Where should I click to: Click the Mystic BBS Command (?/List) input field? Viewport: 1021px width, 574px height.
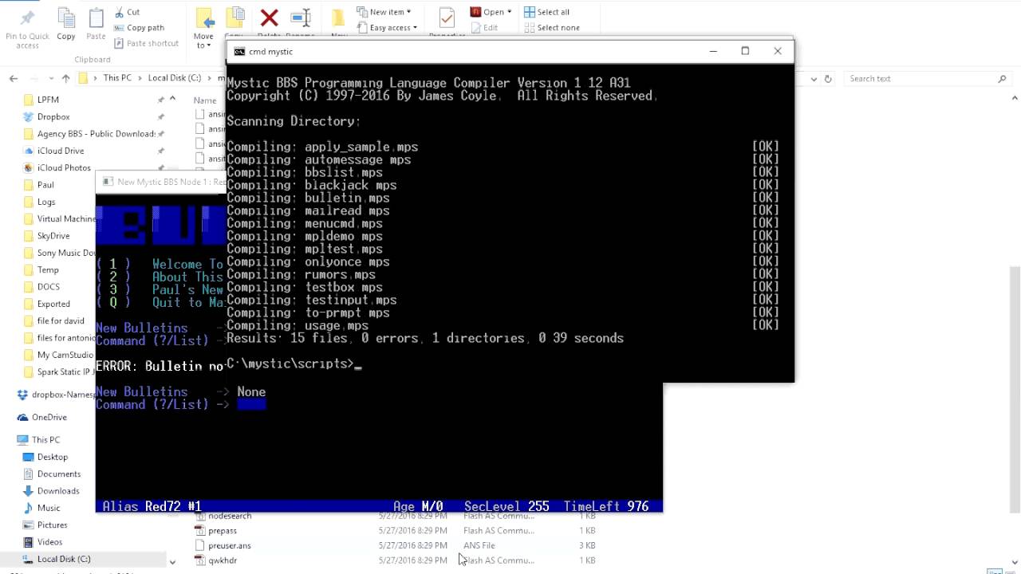tap(251, 404)
